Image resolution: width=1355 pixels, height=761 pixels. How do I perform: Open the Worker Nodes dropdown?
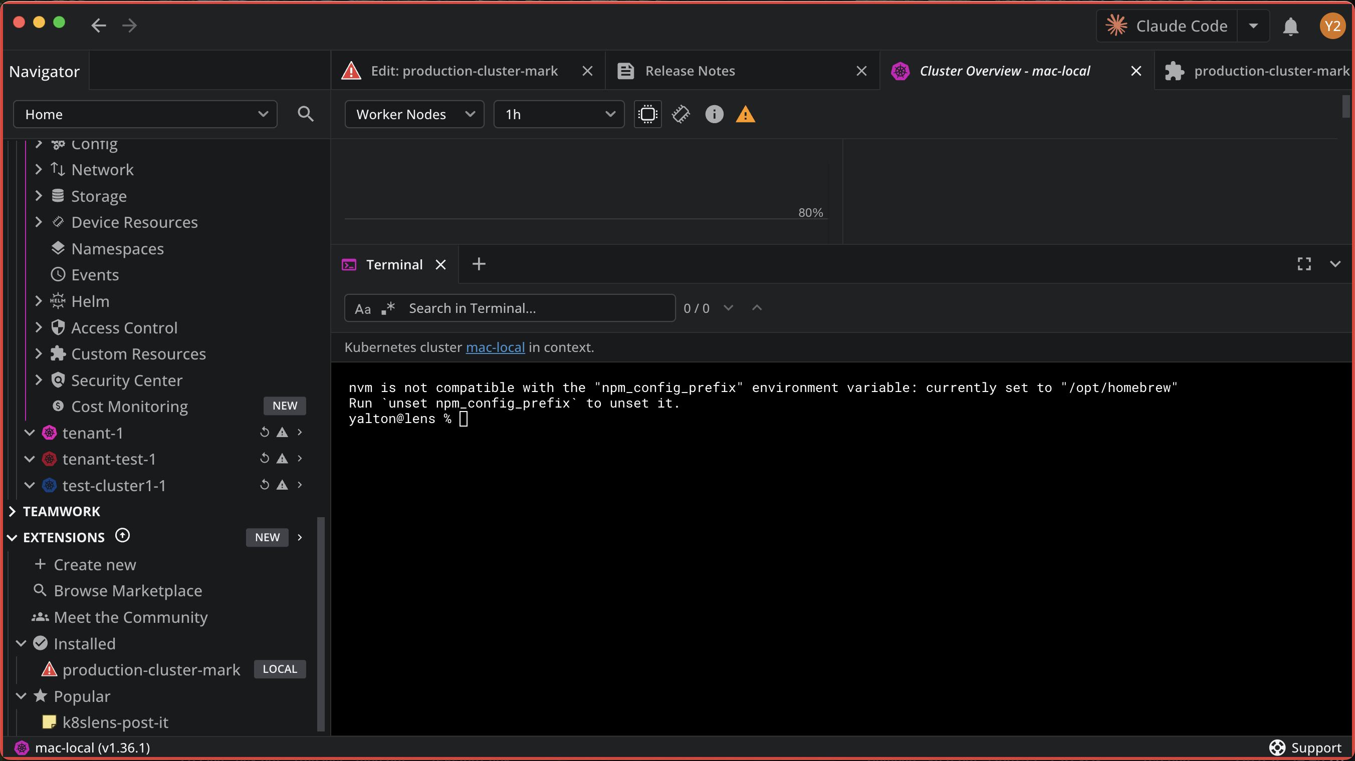coord(414,114)
